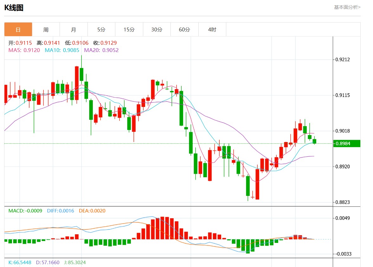Click the 开: 0.9115 open price
Viewport: 373px width, 267px height.
20,43
